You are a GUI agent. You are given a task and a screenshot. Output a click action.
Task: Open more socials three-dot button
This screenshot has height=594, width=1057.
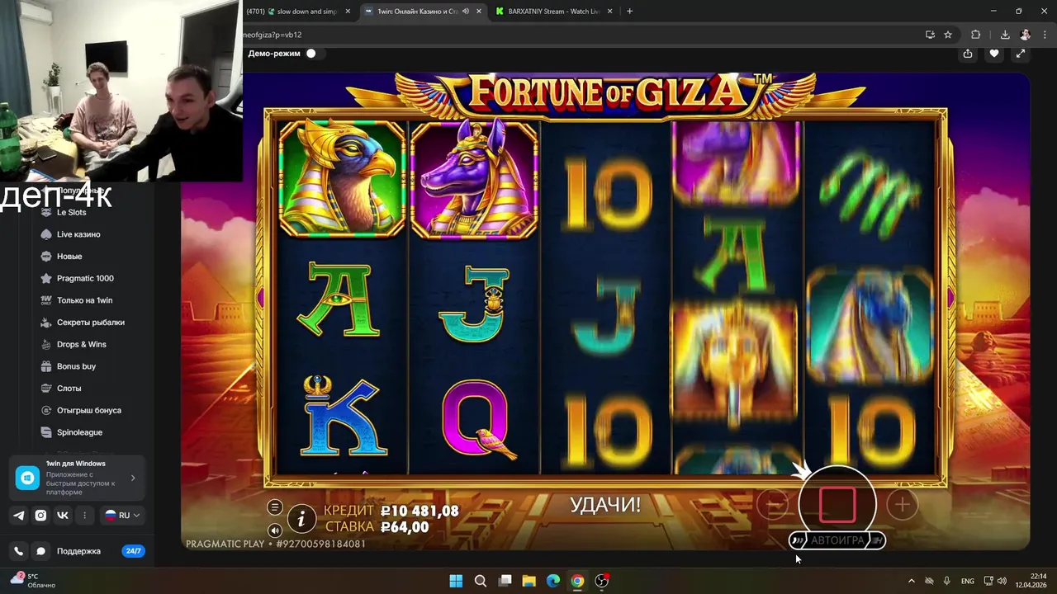(84, 515)
